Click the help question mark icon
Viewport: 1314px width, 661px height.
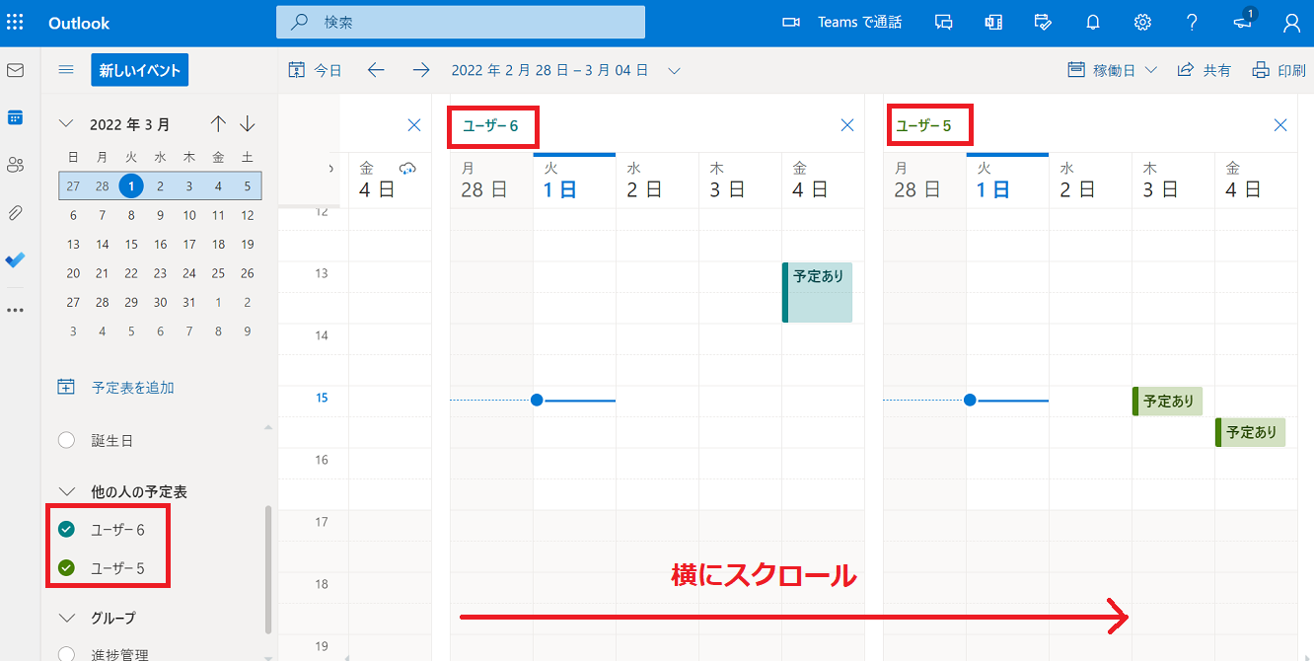(1192, 22)
